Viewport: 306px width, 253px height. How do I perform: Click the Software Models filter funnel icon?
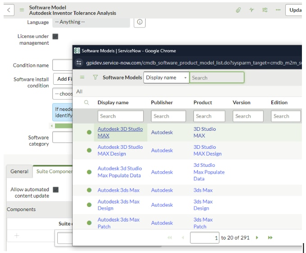[x=95, y=78]
